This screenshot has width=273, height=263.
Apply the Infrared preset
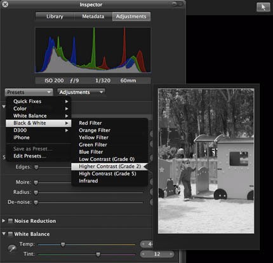point(109,181)
